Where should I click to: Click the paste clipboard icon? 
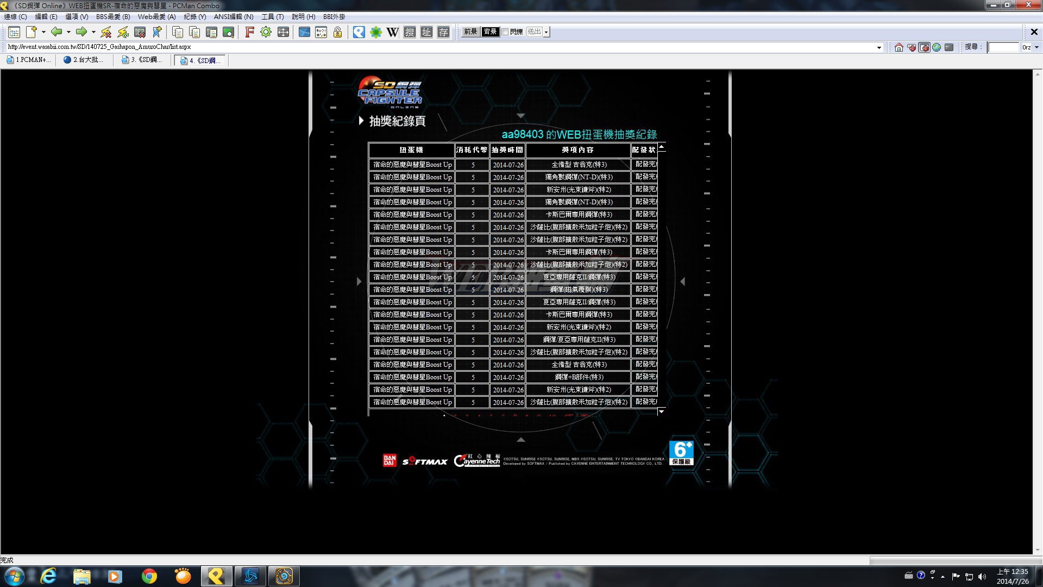[x=194, y=32]
